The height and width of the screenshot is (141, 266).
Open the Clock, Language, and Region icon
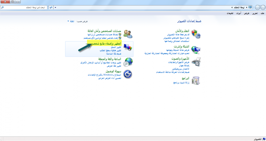(x=128, y=62)
